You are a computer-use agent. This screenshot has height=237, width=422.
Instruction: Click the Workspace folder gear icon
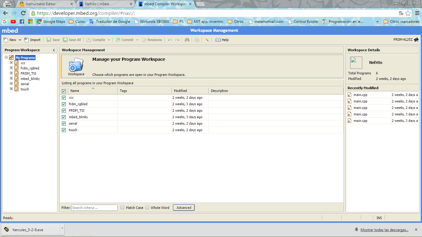tap(76, 65)
